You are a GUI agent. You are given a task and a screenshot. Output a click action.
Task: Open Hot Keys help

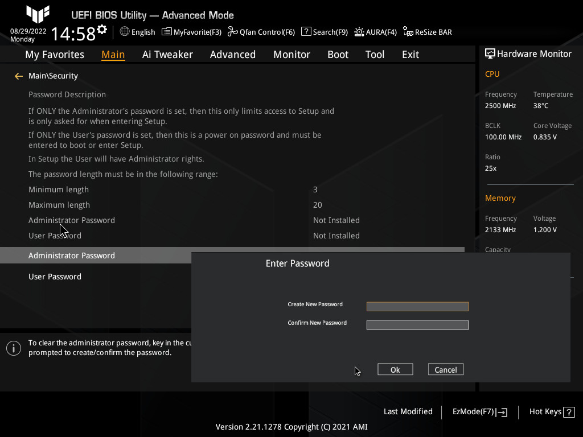(551, 411)
